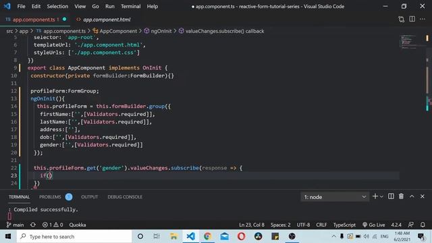This screenshot has height=243, width=432.
Task: Select terminal instance dropdown 1: node
Action: pyautogui.click(x=335, y=196)
